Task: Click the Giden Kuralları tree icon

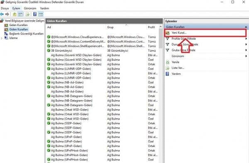Action: tap(6, 29)
